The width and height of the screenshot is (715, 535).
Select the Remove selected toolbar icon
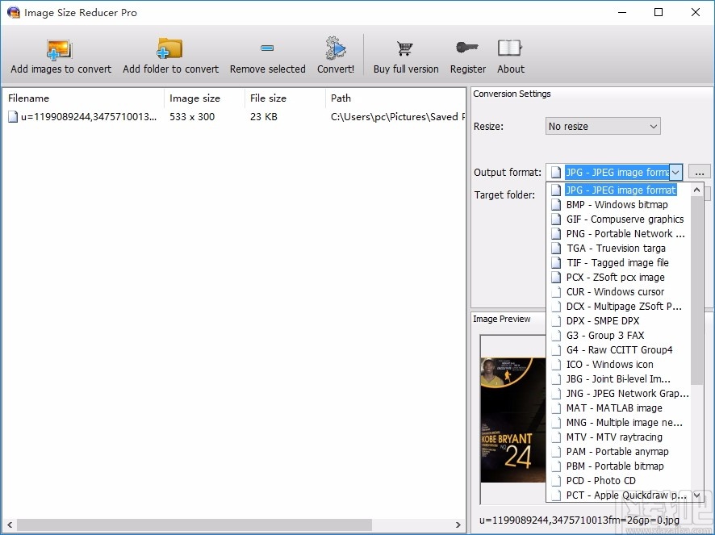[x=267, y=48]
